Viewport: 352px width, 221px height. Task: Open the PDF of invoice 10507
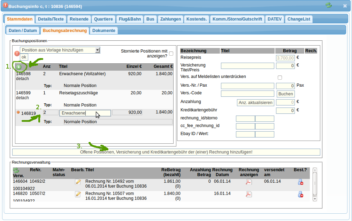(x=248, y=194)
